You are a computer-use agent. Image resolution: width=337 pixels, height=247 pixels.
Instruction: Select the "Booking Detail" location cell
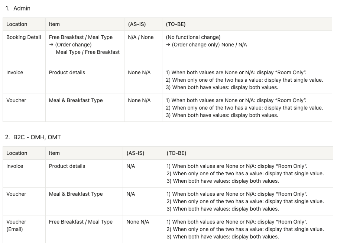23,37
